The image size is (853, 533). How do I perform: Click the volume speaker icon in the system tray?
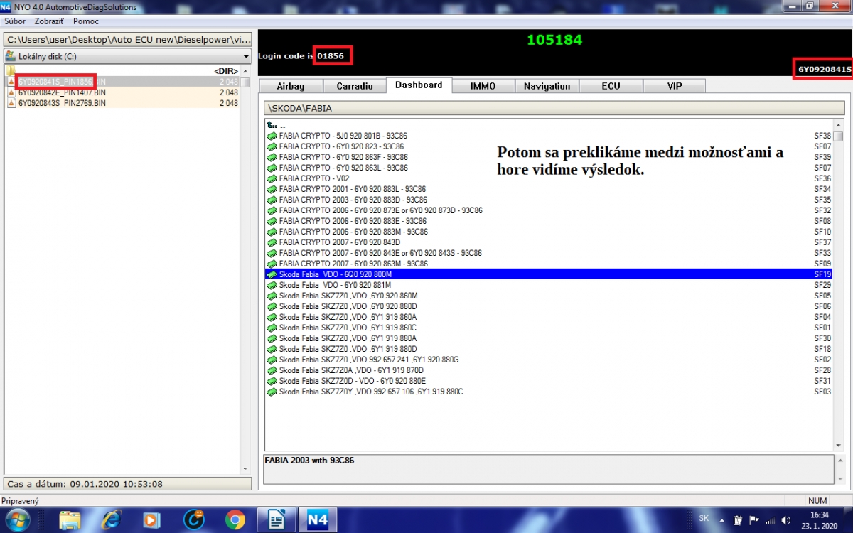[785, 519]
